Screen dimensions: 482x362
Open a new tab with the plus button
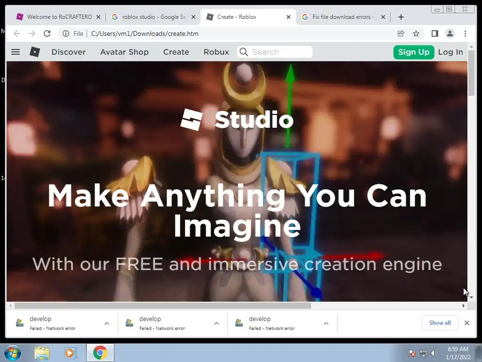tap(401, 17)
